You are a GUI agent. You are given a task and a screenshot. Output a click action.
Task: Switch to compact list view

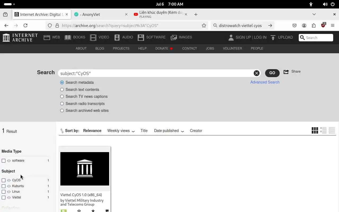[x=332, y=130]
